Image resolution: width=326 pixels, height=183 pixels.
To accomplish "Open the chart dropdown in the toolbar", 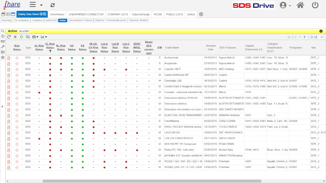I will pyautogui.click(x=46, y=37).
